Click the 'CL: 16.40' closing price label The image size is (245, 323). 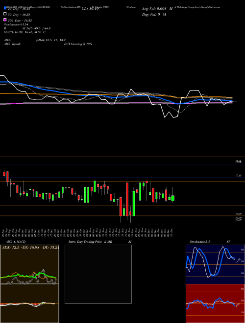click(x=90, y=9)
